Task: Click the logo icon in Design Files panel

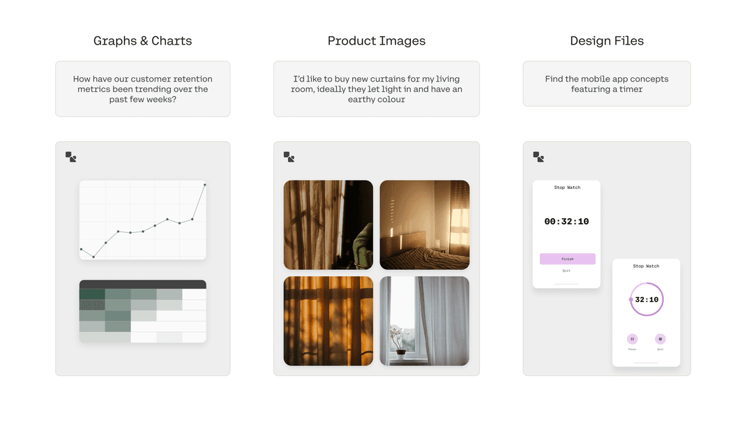Action: pyautogui.click(x=538, y=157)
